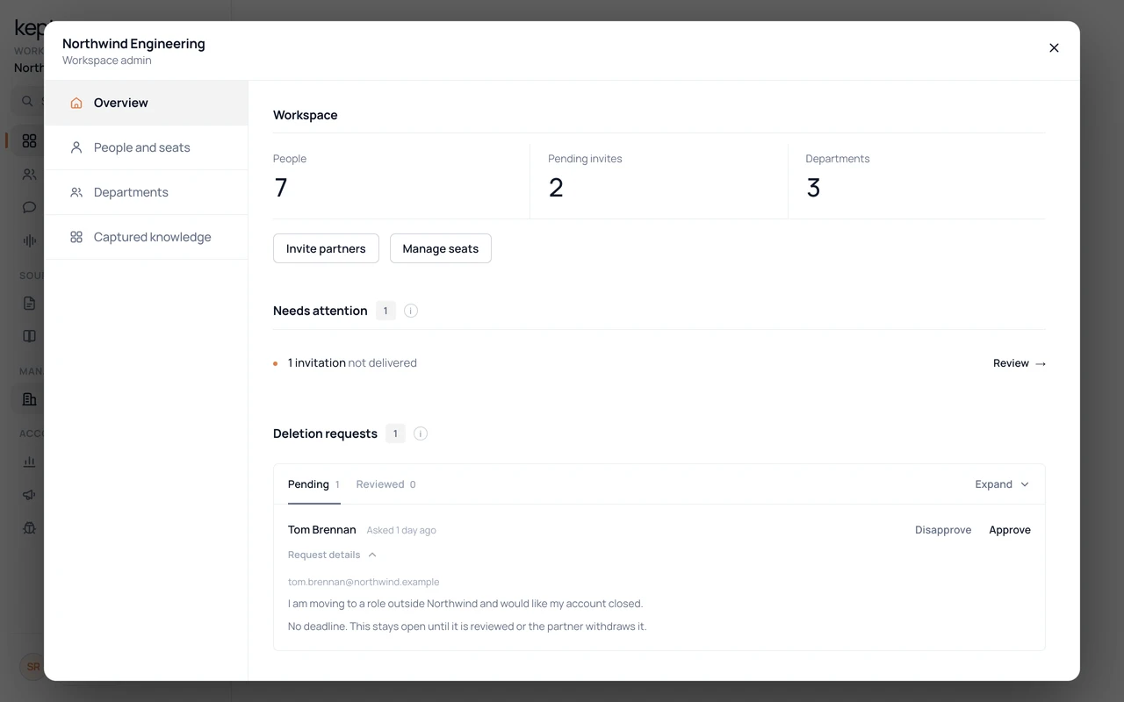Viewport: 1124px width, 702px height.
Task: Click the building icon in background sidebar
Action: pyautogui.click(x=29, y=399)
